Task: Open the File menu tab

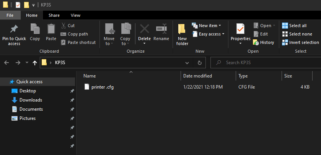Action: pos(10,15)
